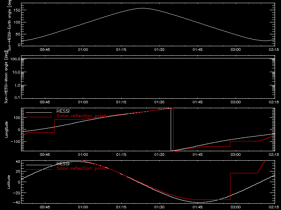281x210 pixels.
Task: Select the 100.0 tick on Moon angle axis
Action: (x=15, y=59)
